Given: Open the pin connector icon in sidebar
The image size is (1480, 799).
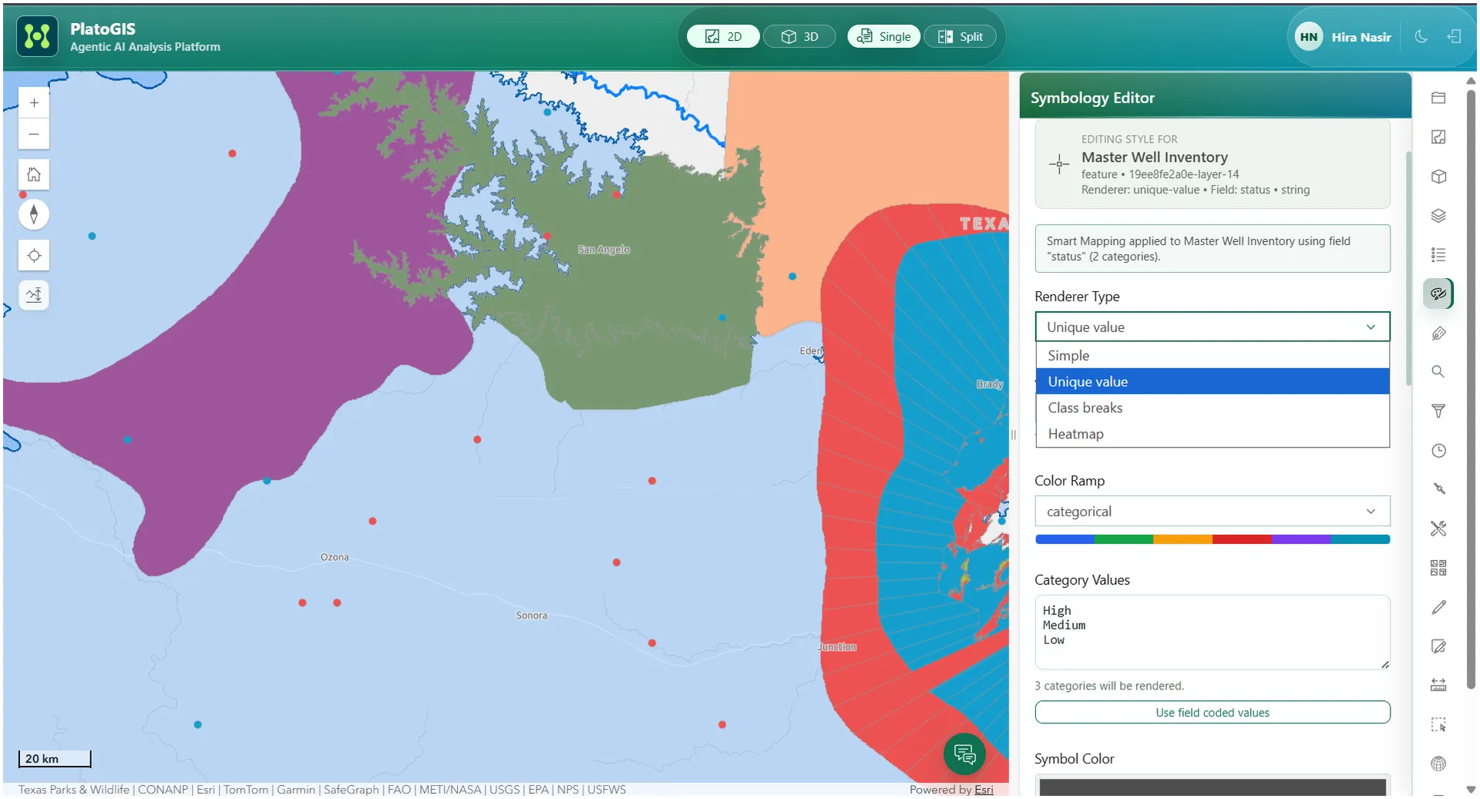Looking at the screenshot, I should coord(1438,489).
